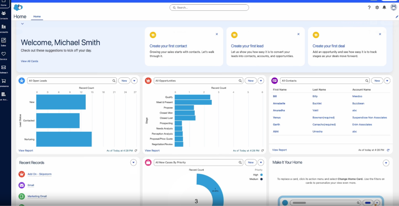Click search icon in All New Cases field

240,163
